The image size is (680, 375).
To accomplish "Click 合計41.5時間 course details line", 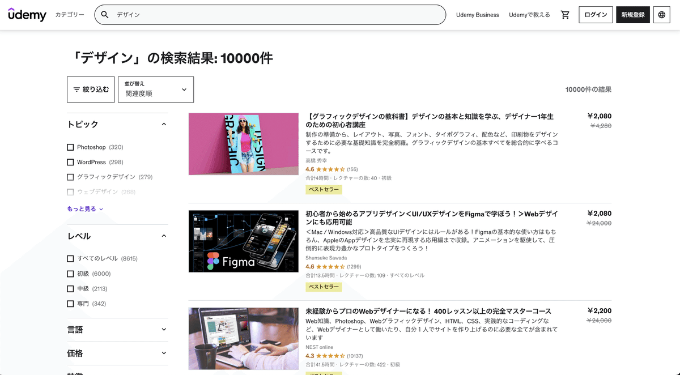I will click(x=352, y=365).
